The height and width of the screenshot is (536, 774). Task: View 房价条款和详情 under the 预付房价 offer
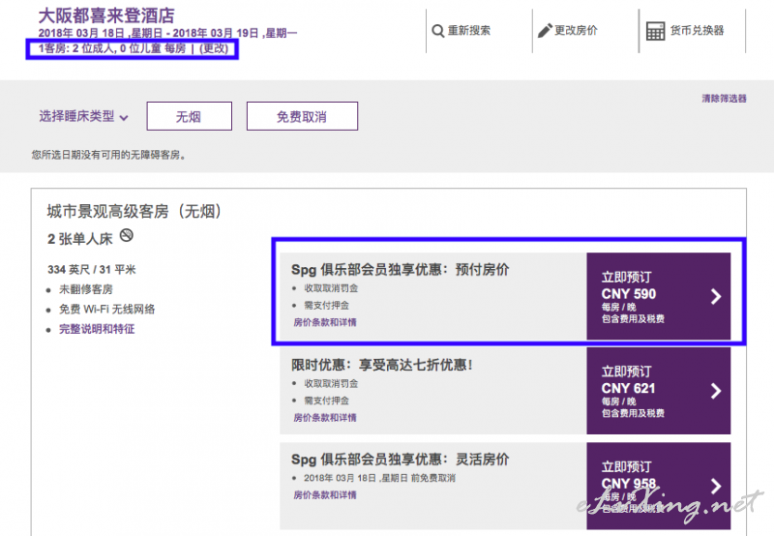[x=324, y=322]
